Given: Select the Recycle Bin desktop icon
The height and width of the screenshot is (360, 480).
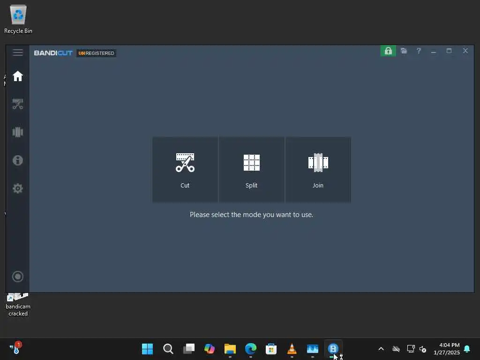Looking at the screenshot, I should [18, 19].
